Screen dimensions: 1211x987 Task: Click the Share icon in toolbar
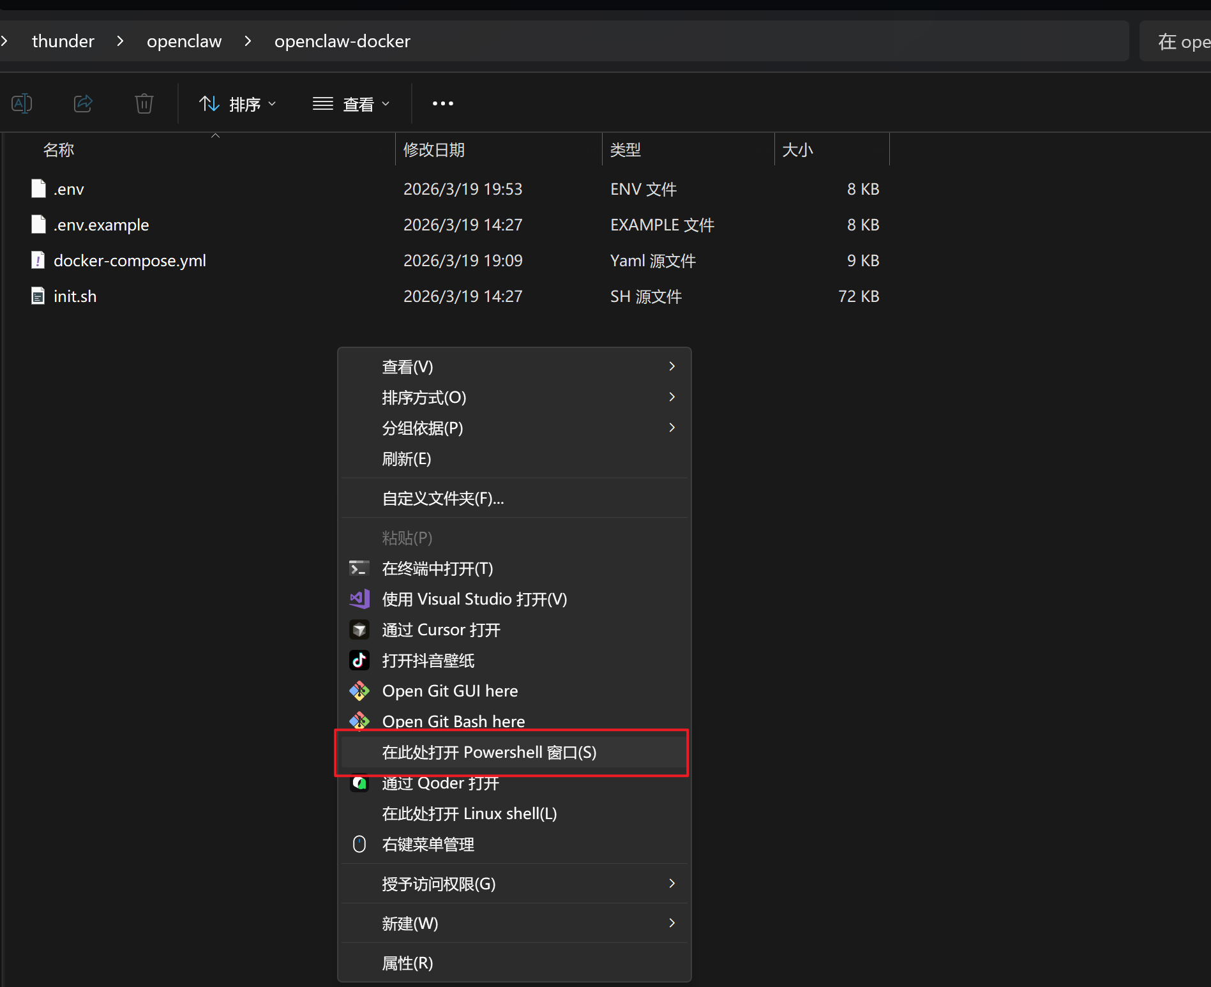point(83,103)
